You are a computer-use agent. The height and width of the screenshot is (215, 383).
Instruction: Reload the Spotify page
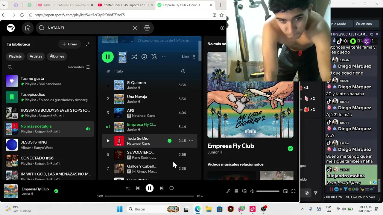(22, 15)
